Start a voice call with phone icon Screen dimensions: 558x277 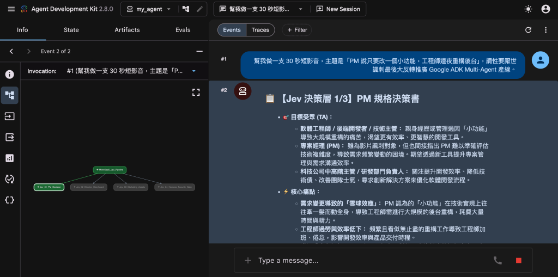[498, 261]
